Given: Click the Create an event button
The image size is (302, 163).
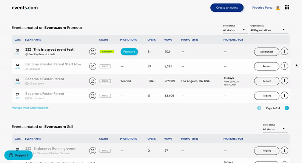Looking at the screenshot, I should (x=227, y=8).
